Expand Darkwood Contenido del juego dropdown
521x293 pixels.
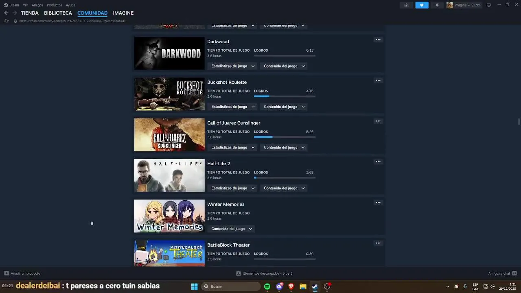284,66
